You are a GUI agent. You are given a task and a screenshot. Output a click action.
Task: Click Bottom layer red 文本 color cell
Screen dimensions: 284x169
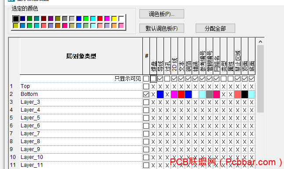point(181,94)
